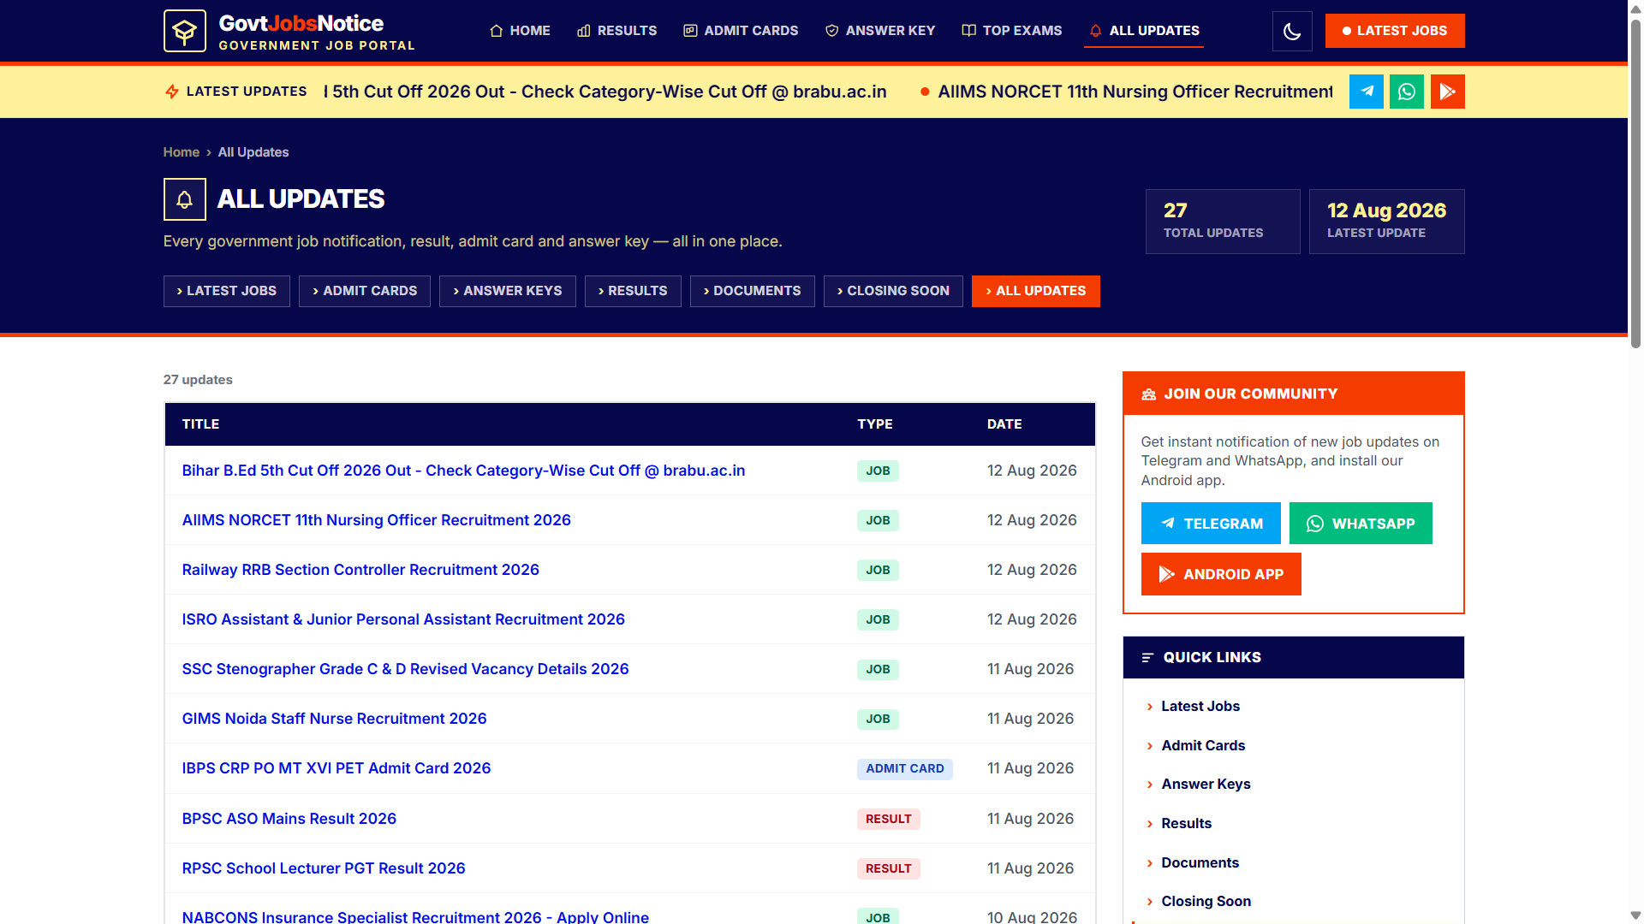Click the Date column header
1644x924 pixels.
(x=1004, y=424)
